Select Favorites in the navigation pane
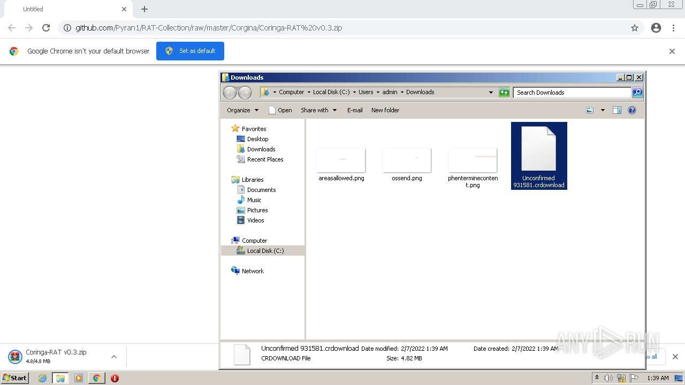This screenshot has width=685, height=385. tap(249, 129)
